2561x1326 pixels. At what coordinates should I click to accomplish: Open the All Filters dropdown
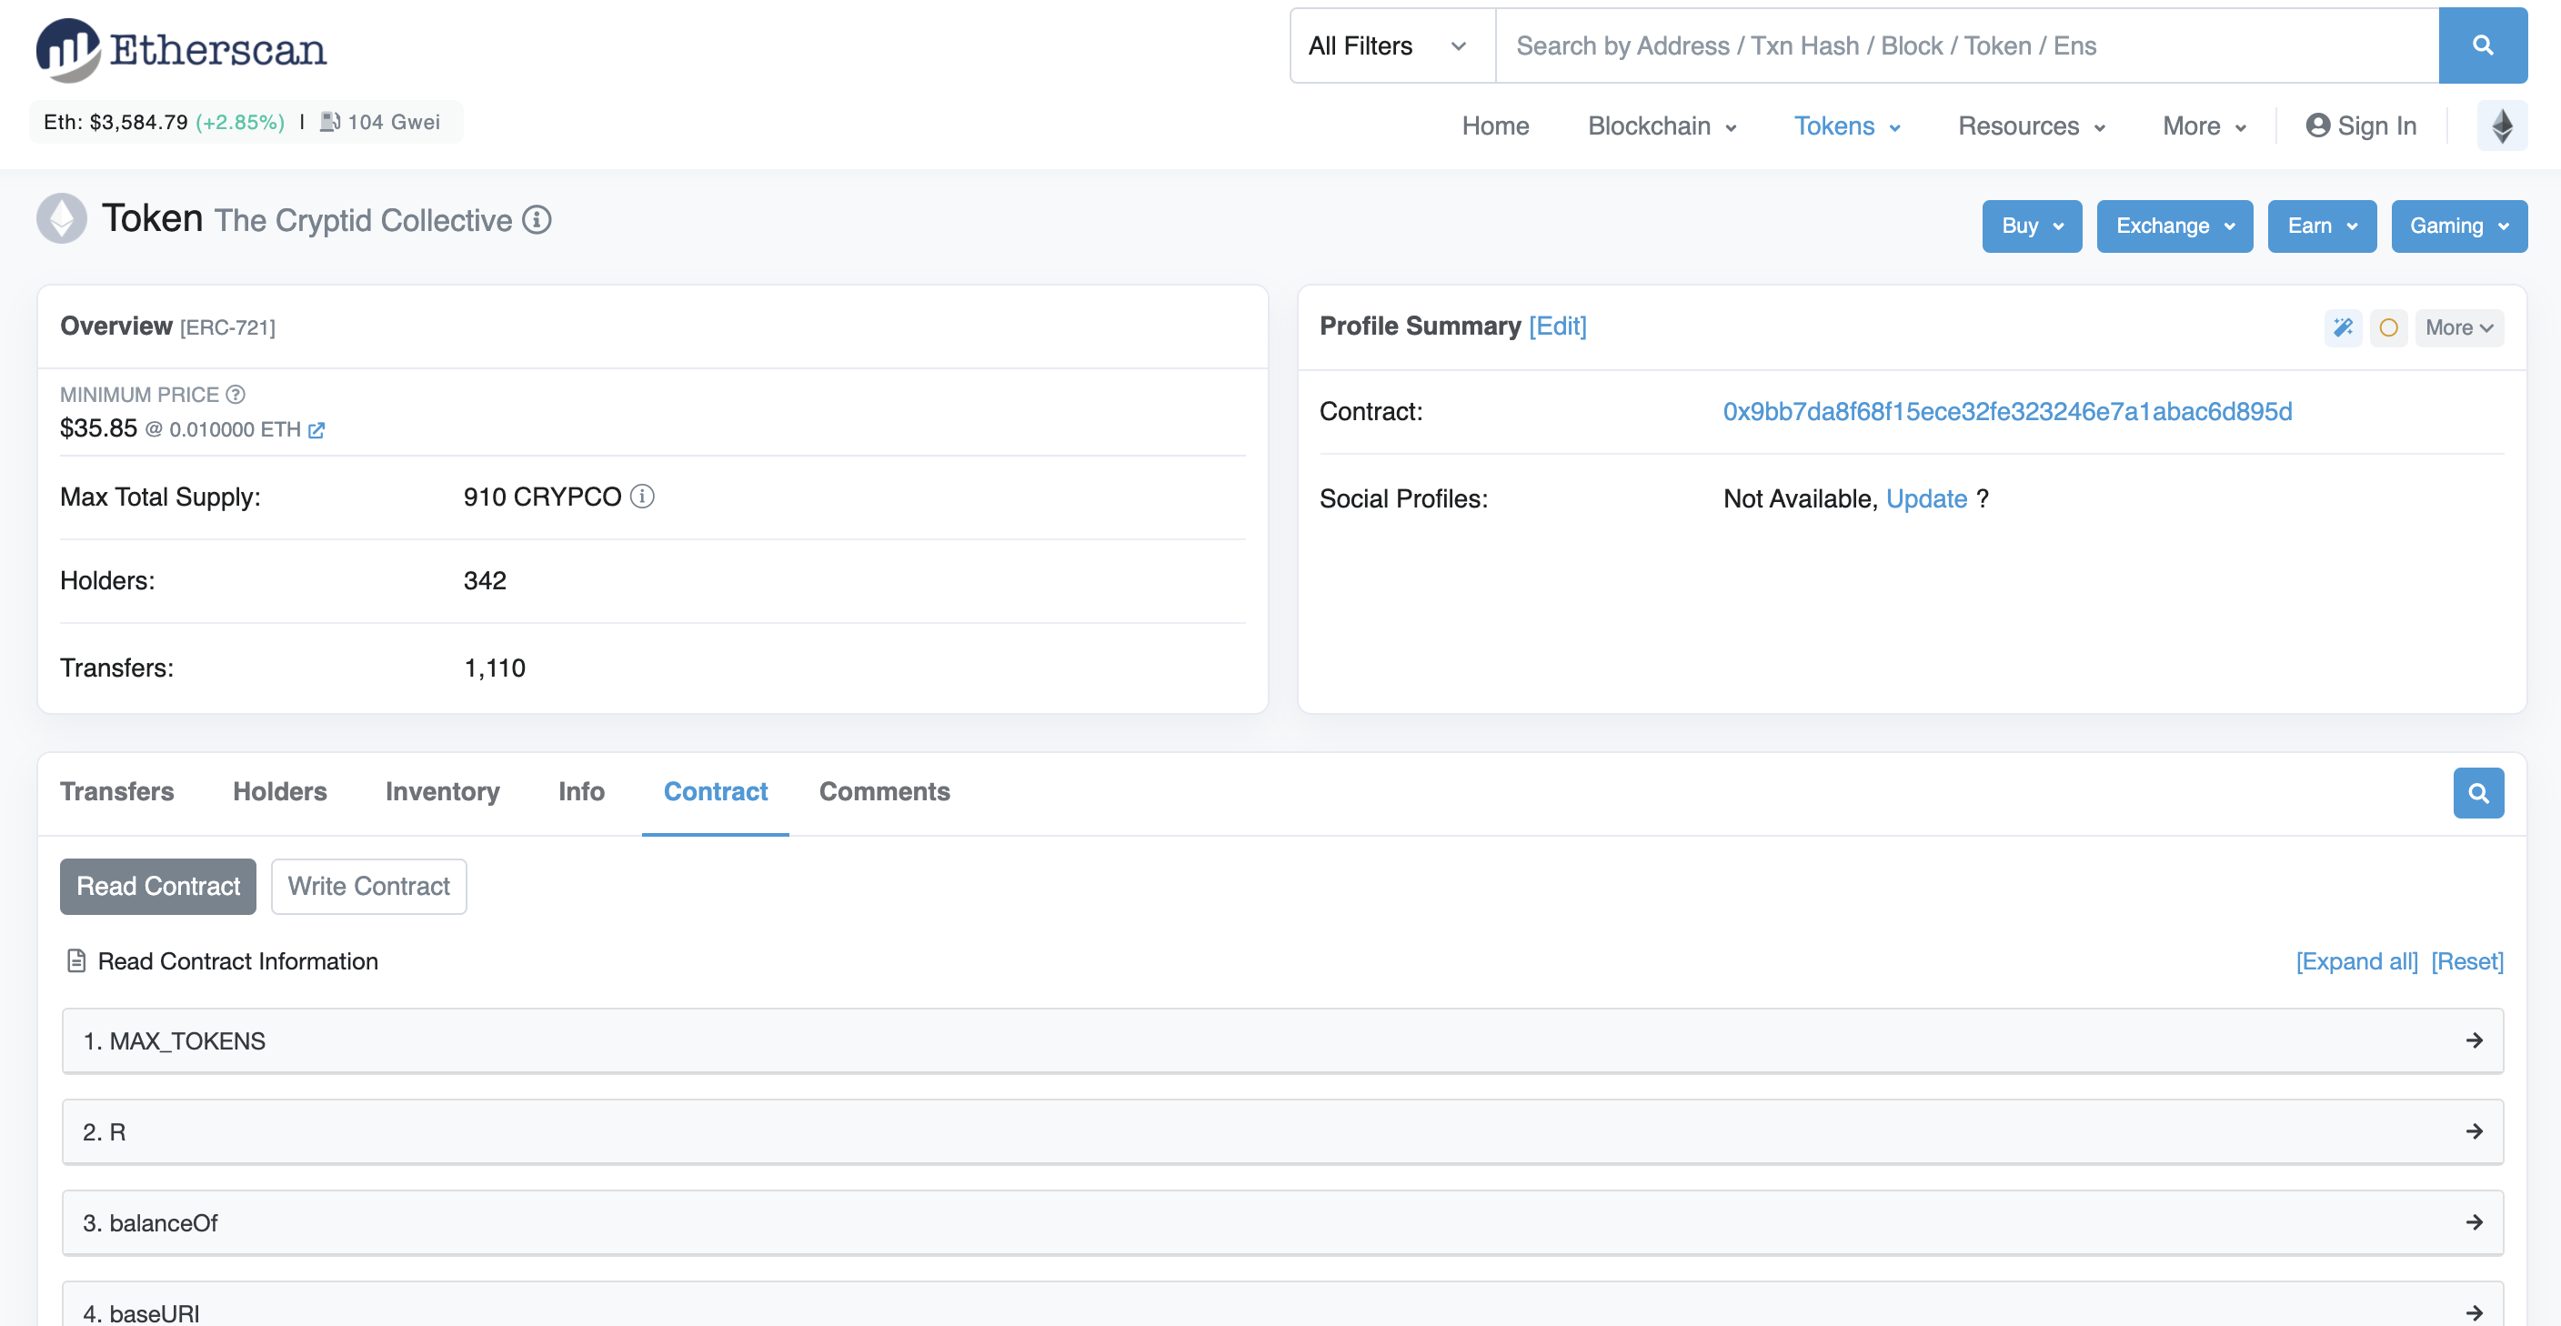(1389, 45)
